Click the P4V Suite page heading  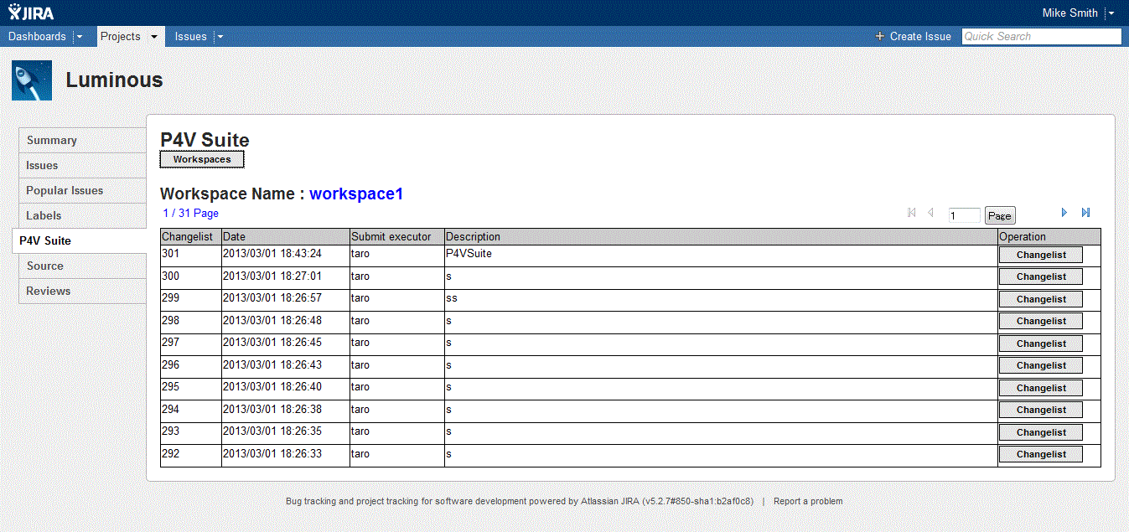205,140
